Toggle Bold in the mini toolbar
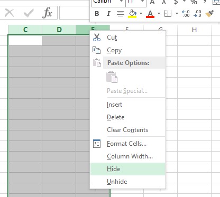Viewport: 220px width, 197px height. click(x=97, y=14)
